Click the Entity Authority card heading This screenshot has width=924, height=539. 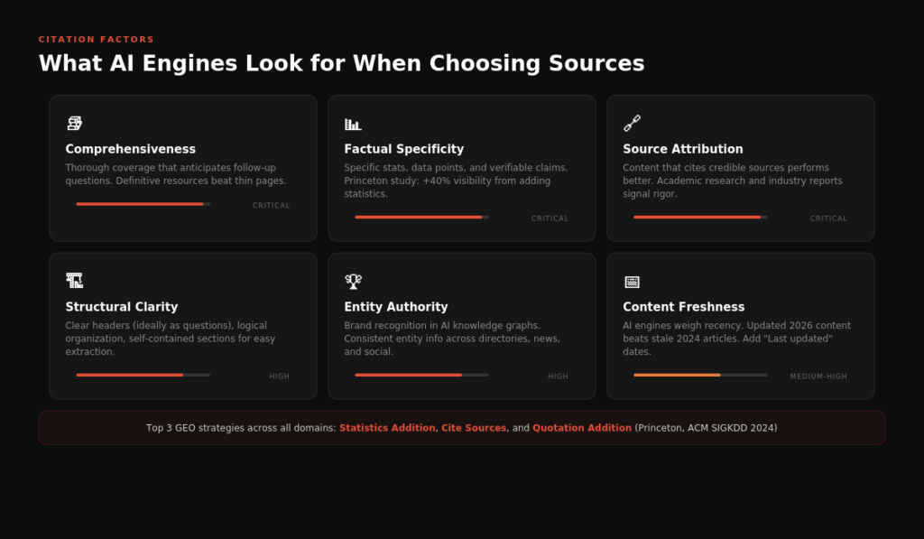(395, 307)
